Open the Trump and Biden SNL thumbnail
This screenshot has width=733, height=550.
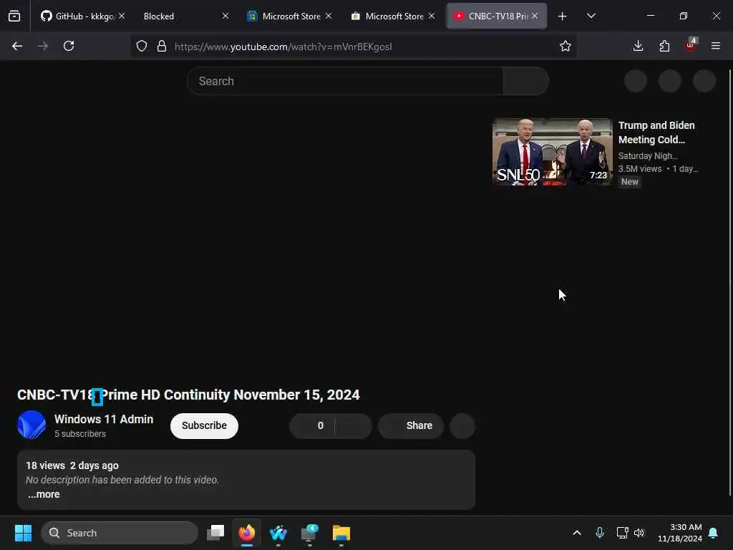pyautogui.click(x=553, y=152)
